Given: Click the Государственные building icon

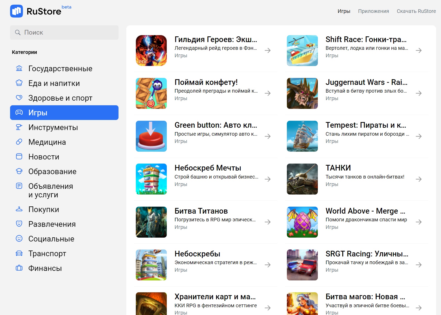Looking at the screenshot, I should coord(19,68).
